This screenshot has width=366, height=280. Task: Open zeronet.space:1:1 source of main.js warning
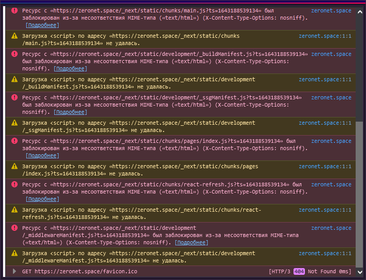pyautogui.click(x=325, y=36)
